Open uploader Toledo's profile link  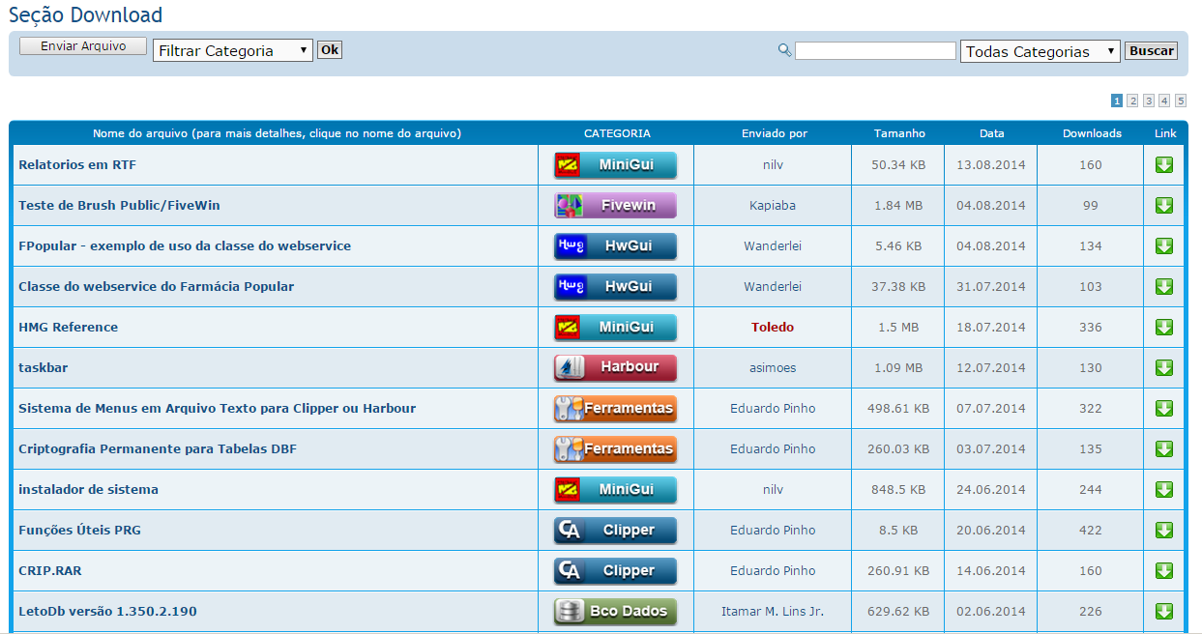[x=772, y=328]
